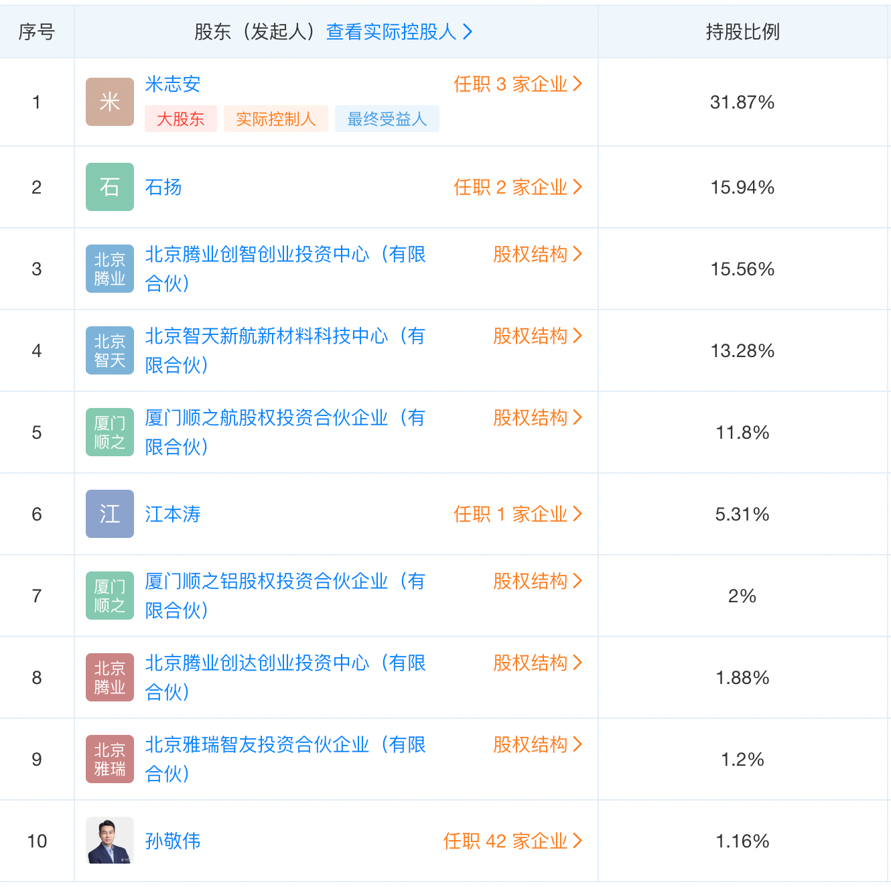This screenshot has height=887, width=891.
Task: View 股权结构 of 北京智天新航新材料科技中心
Action: coord(537,336)
